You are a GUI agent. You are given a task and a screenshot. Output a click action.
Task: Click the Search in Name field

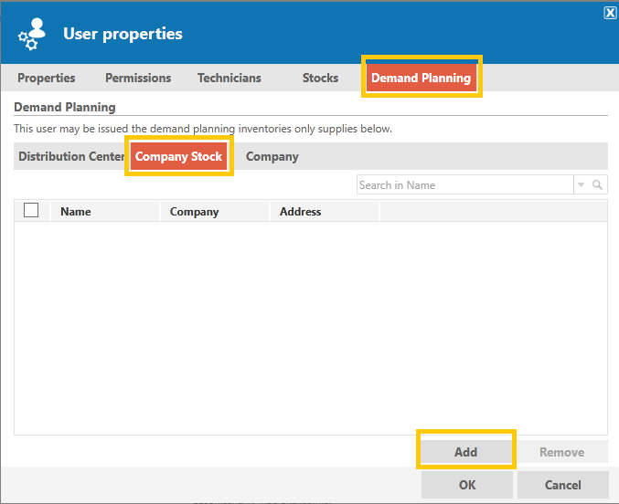(x=465, y=185)
